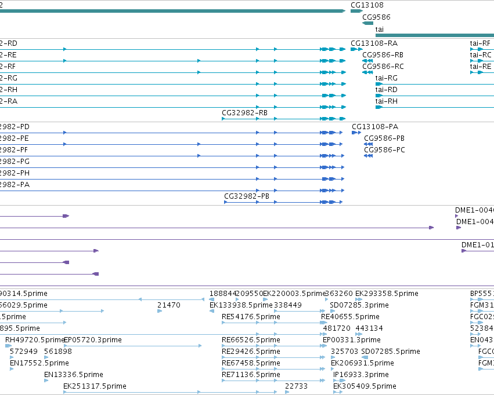Click the RE40655.5prime EST label

350,317
